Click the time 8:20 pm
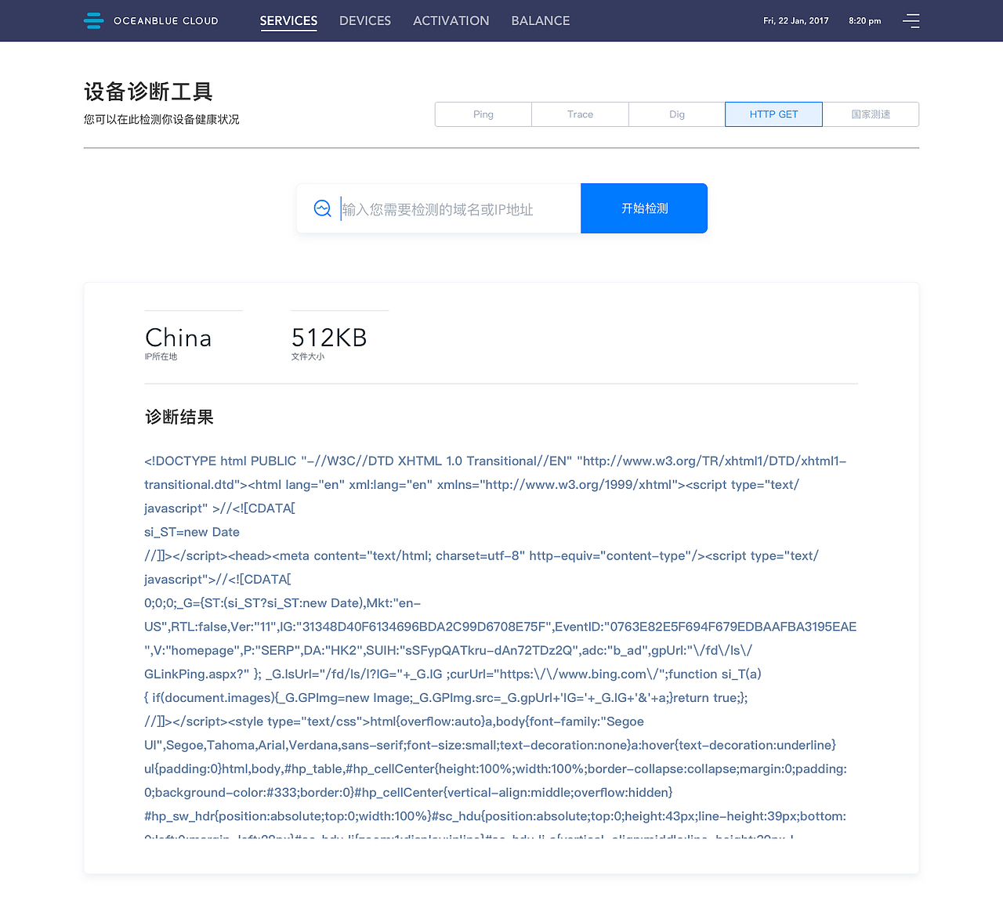The height and width of the screenshot is (904, 1003). pos(865,21)
